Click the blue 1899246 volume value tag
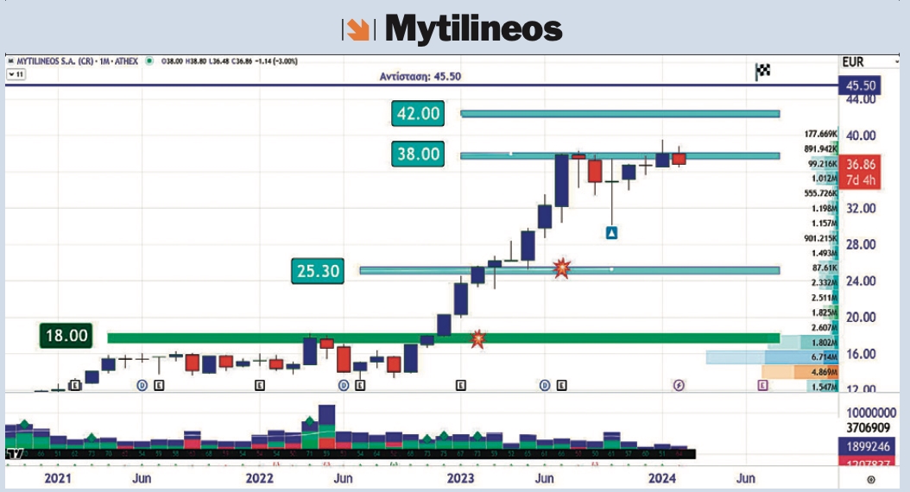The image size is (910, 492). [868, 447]
